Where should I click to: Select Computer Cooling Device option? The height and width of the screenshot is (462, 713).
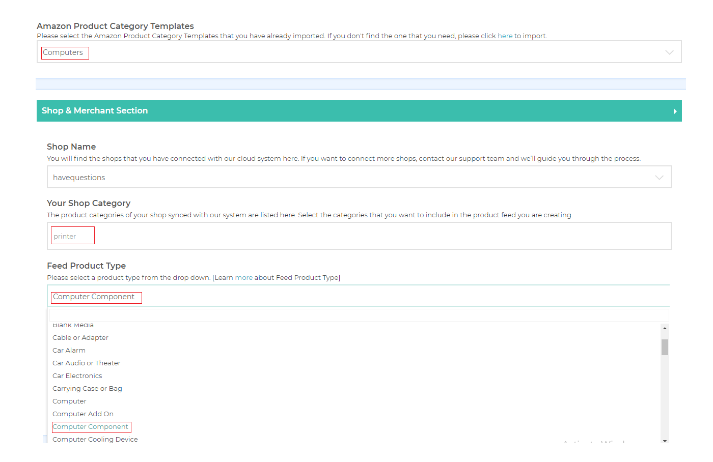pos(95,440)
